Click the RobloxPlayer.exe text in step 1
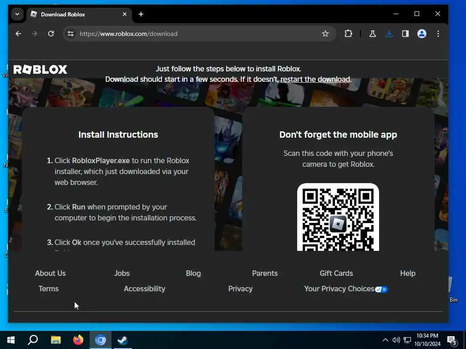Viewport: 466px width, 349px height. tap(101, 160)
